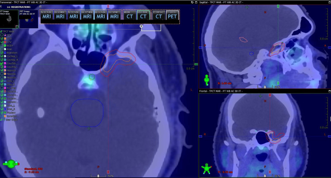
Task: Select the BRAIN CT series
Action: pyautogui.click(x=130, y=15)
